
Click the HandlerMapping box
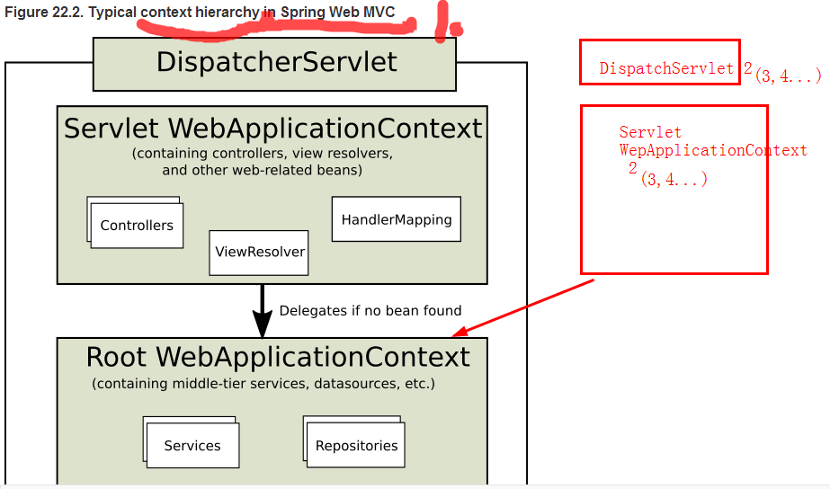[397, 219]
